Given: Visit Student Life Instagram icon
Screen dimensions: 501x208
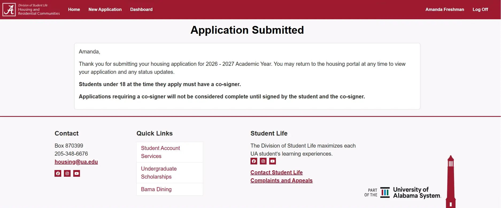Looking at the screenshot, I should [263, 161].
